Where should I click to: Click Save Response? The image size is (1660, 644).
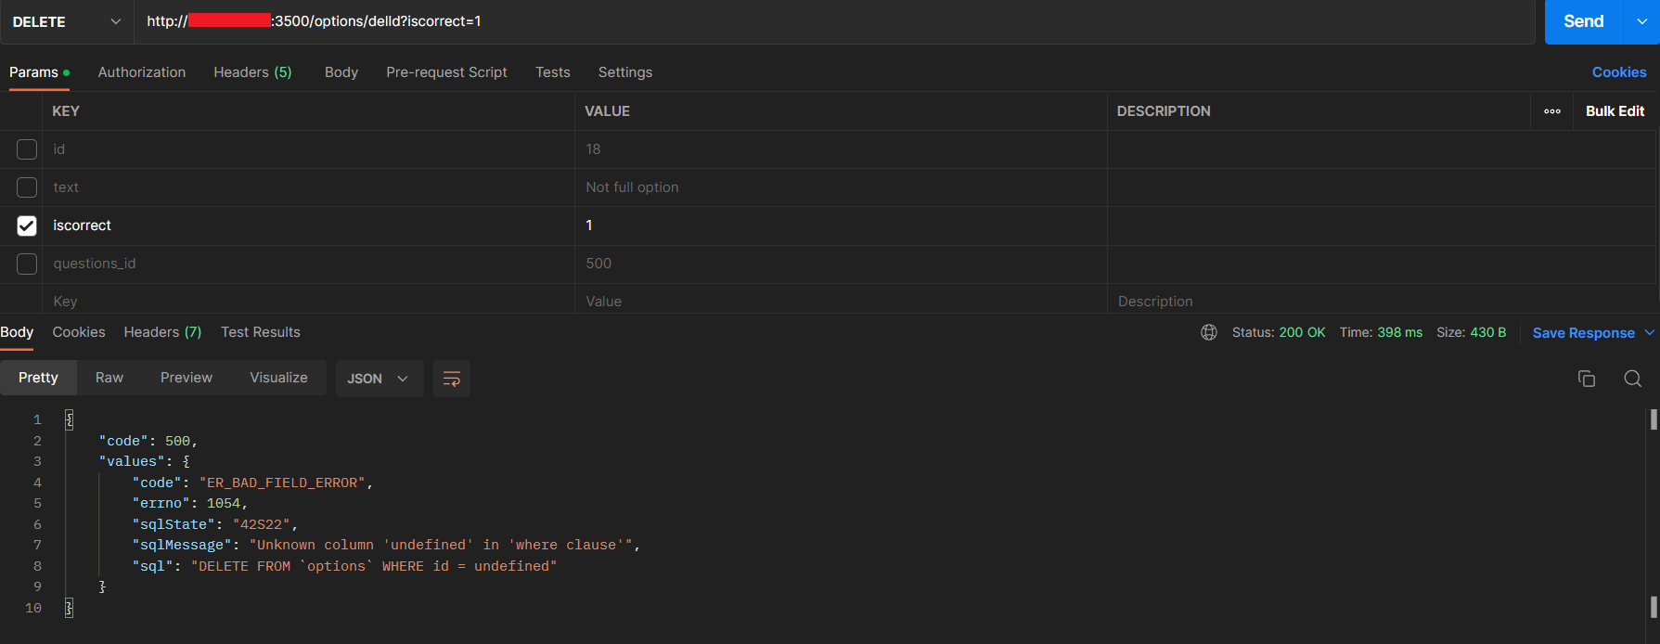pos(1584,333)
